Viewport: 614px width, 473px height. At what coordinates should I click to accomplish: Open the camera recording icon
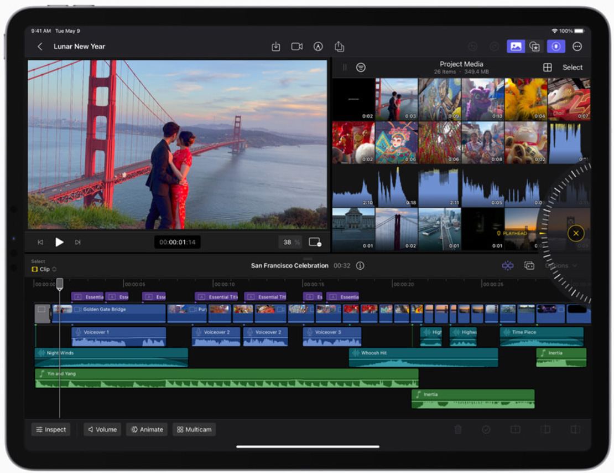click(x=297, y=47)
